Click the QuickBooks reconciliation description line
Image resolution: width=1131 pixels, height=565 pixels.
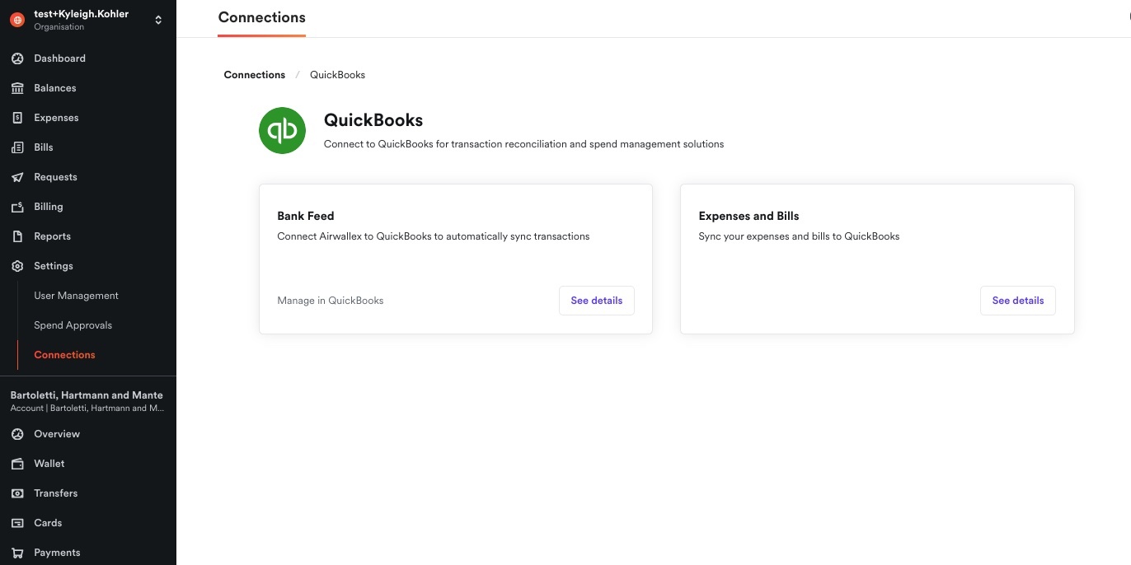523,144
